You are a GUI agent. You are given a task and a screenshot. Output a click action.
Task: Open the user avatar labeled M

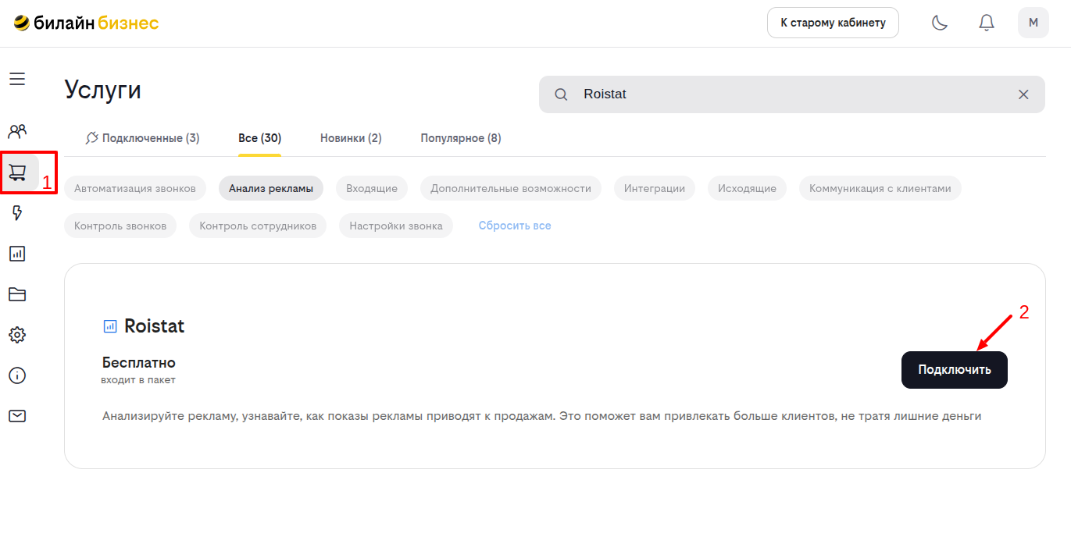click(x=1034, y=23)
